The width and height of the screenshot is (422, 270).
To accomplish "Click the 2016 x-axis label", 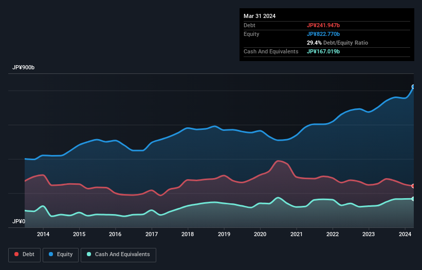I will click(115, 234).
